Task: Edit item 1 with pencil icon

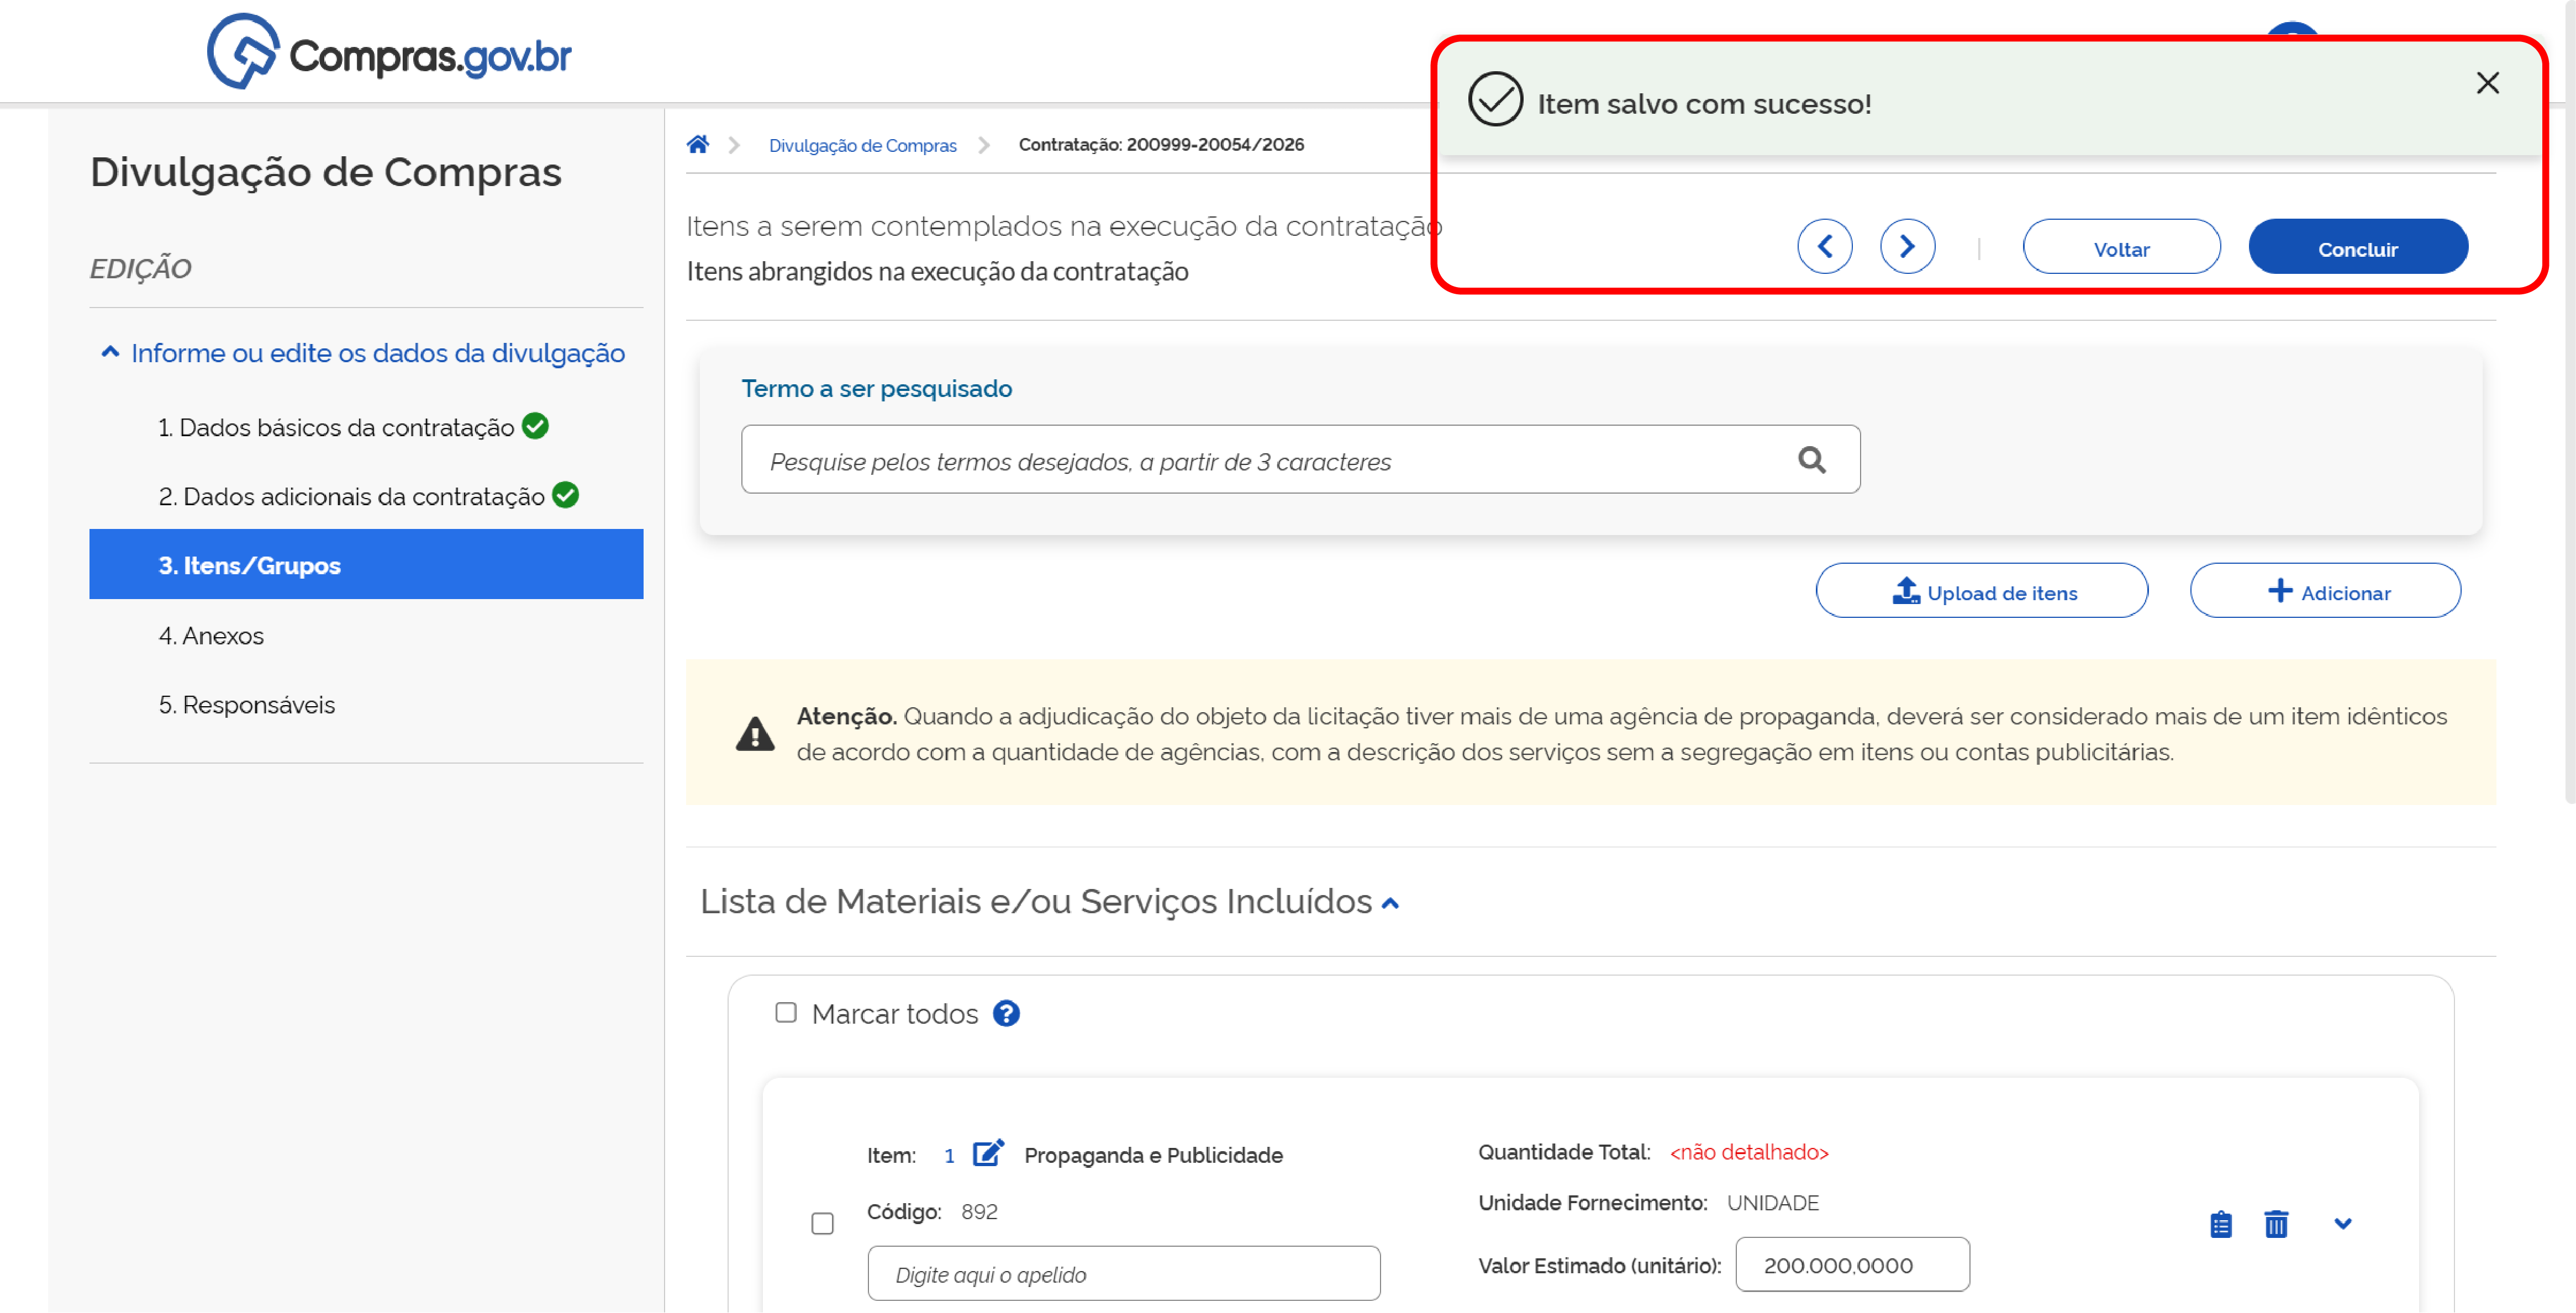Action: (988, 1153)
